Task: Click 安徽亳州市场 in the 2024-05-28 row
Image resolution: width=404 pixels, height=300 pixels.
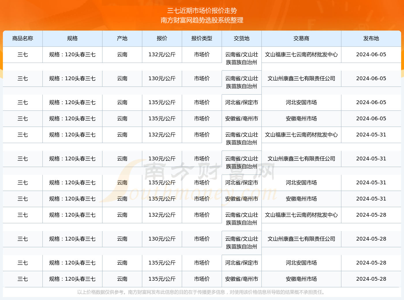Action: 302,279
